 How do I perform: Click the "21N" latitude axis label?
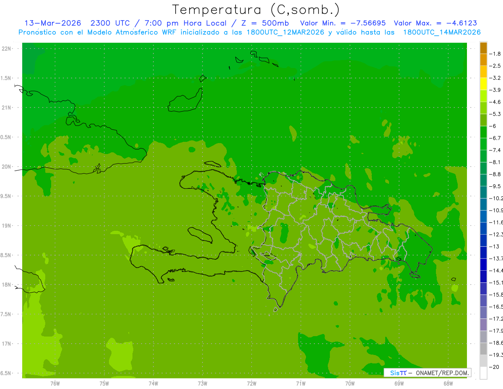7,107
